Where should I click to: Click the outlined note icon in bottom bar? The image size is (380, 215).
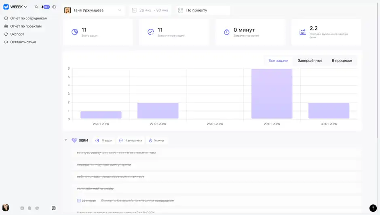click(53, 208)
